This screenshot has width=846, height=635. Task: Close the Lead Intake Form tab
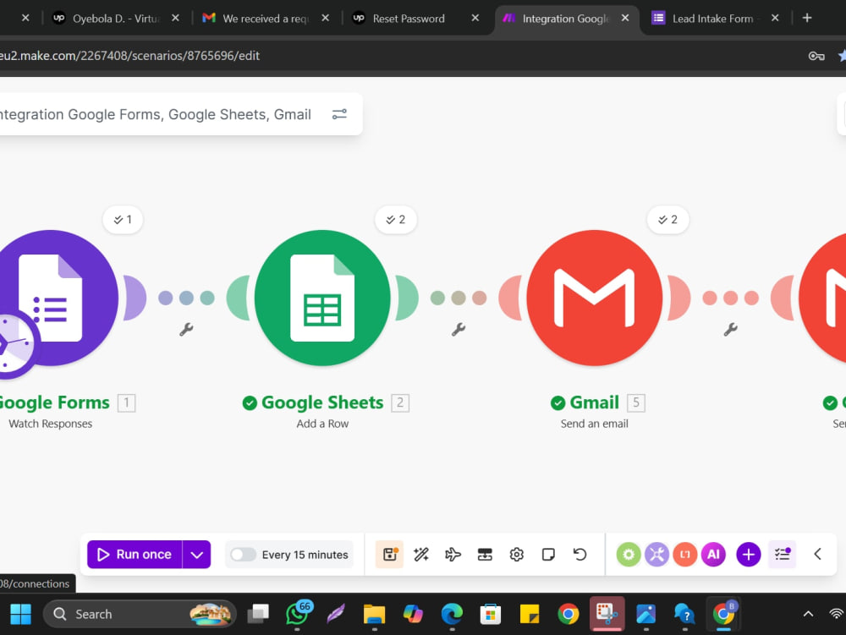pos(775,18)
